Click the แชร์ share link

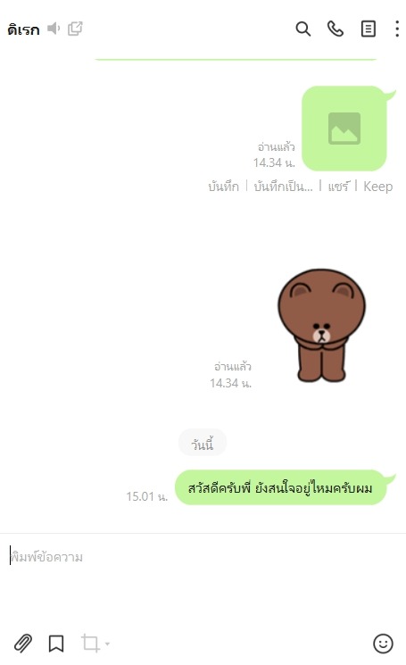click(x=338, y=187)
